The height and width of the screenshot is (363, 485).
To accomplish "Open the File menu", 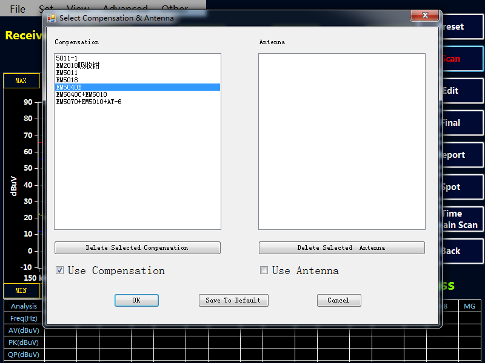I will click(18, 9).
